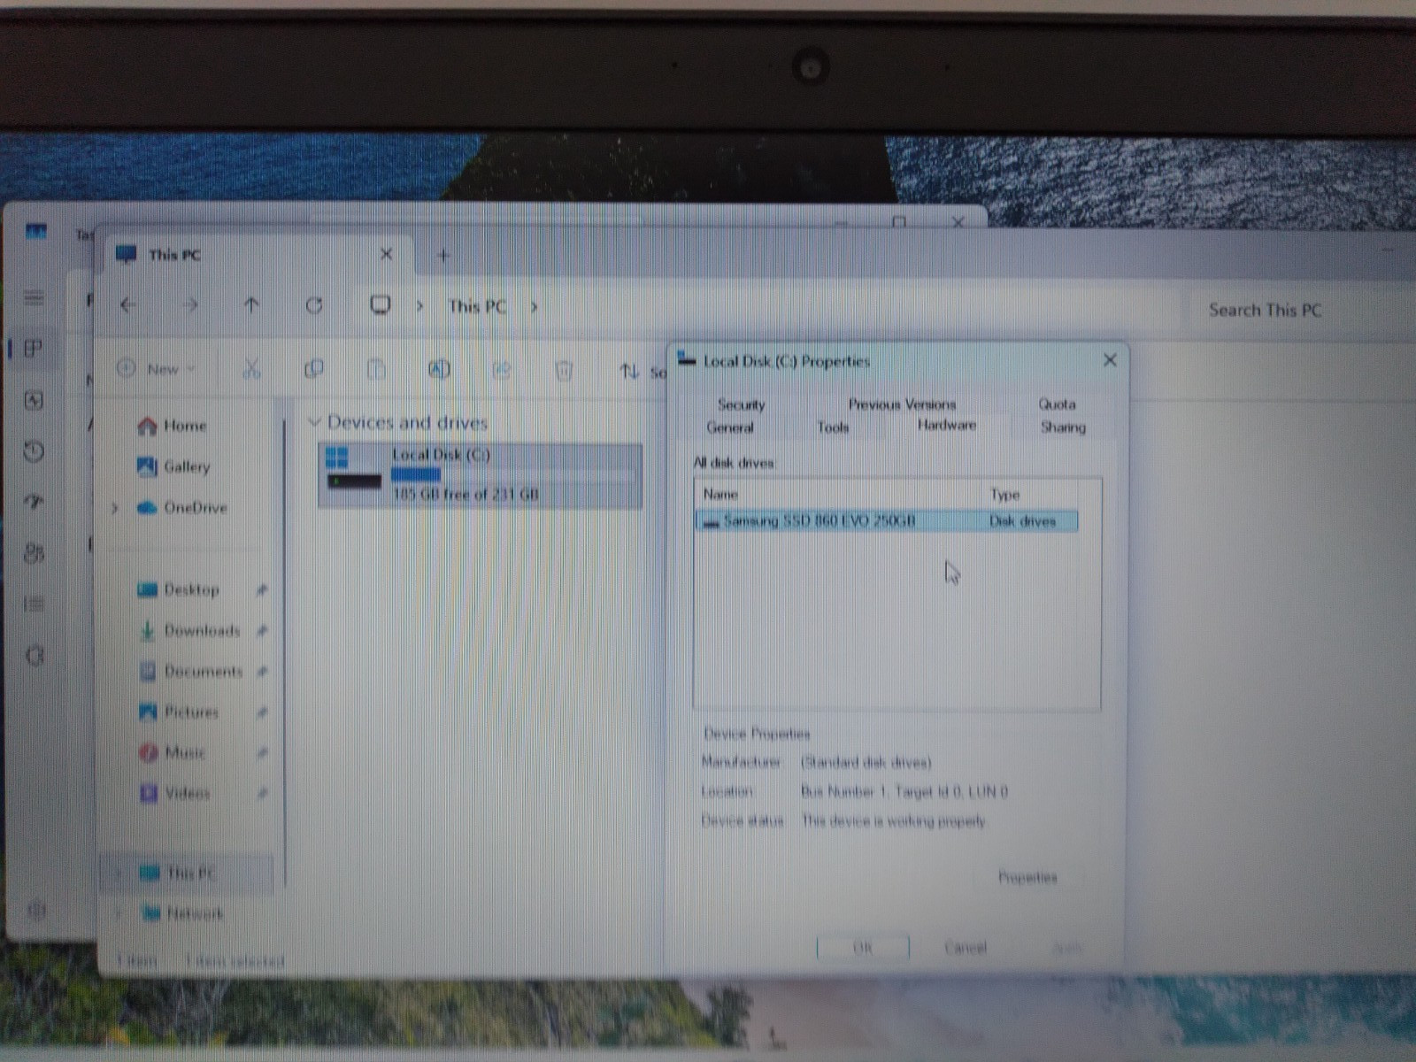Expand the OneDrive tree node
The height and width of the screenshot is (1062, 1416).
[115, 508]
